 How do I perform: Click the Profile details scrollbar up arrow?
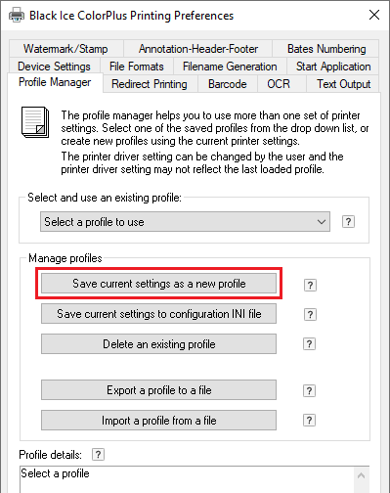(x=361, y=475)
